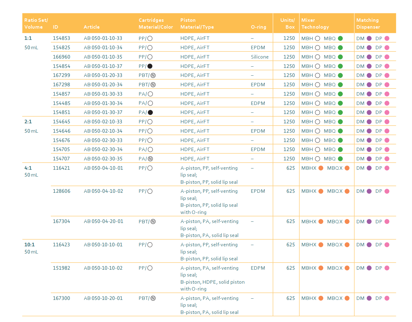Click the Piston Material/Type column header
This screenshot has height=322, width=412.
(x=197, y=23)
